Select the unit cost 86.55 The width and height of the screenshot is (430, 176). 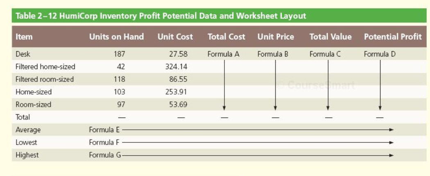pyautogui.click(x=178, y=79)
